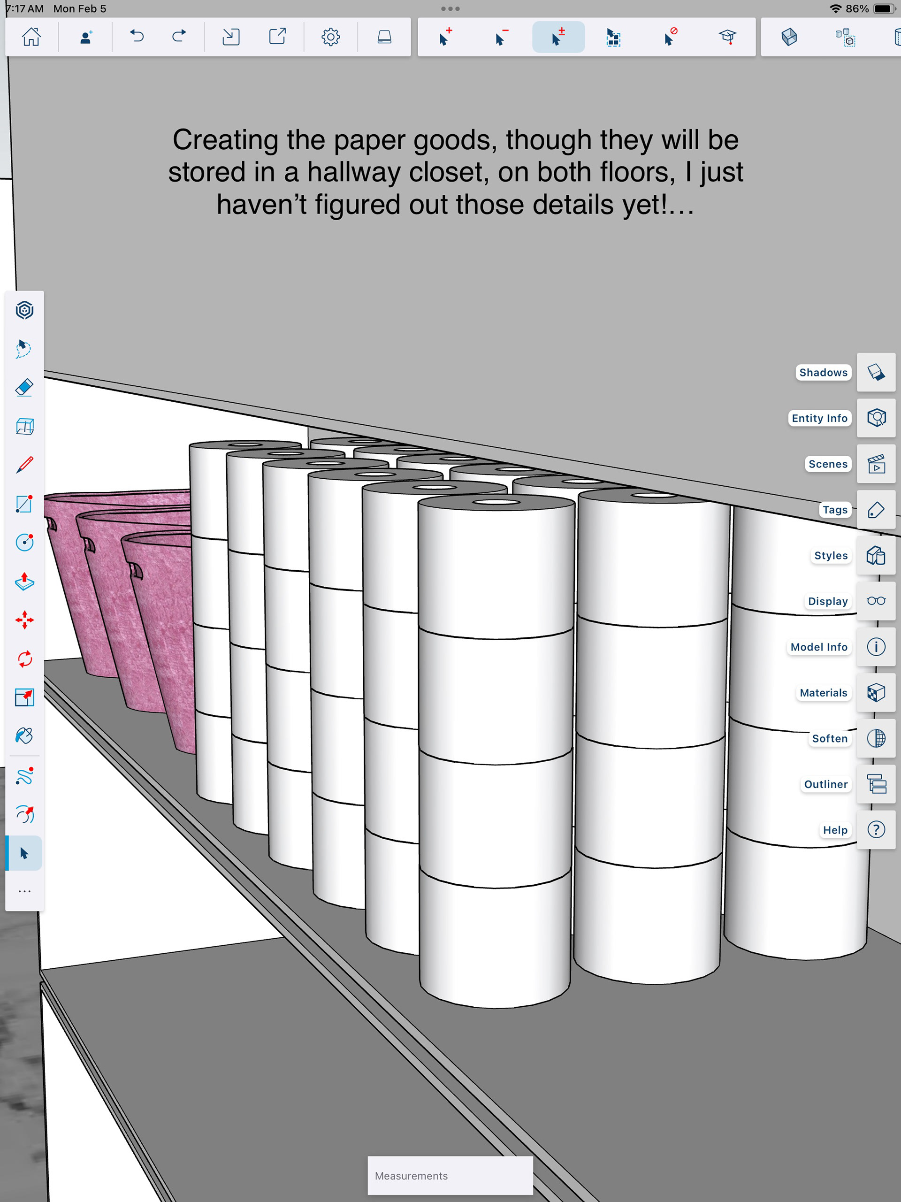Click the Undo button
The width and height of the screenshot is (901, 1202).
[137, 37]
